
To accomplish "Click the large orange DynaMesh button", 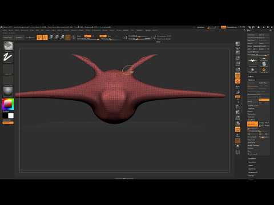I will [x=252, y=124].
